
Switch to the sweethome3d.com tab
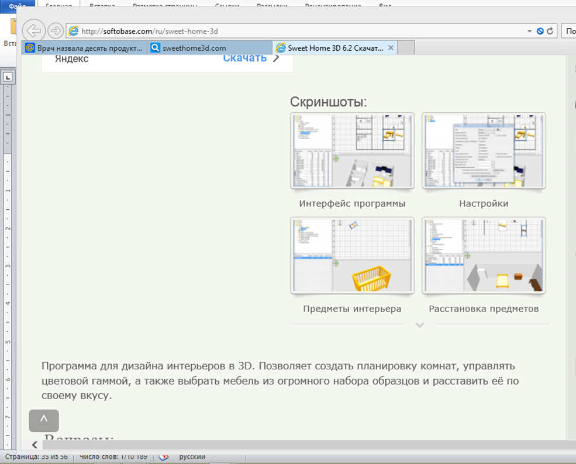(211, 48)
